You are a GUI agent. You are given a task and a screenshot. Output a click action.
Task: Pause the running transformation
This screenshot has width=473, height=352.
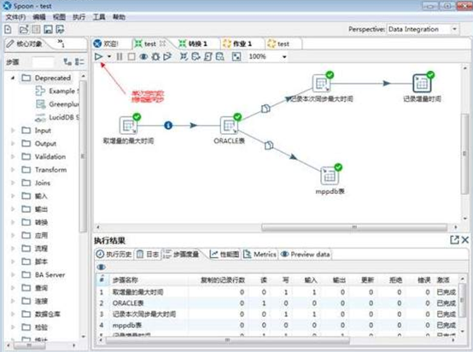120,56
